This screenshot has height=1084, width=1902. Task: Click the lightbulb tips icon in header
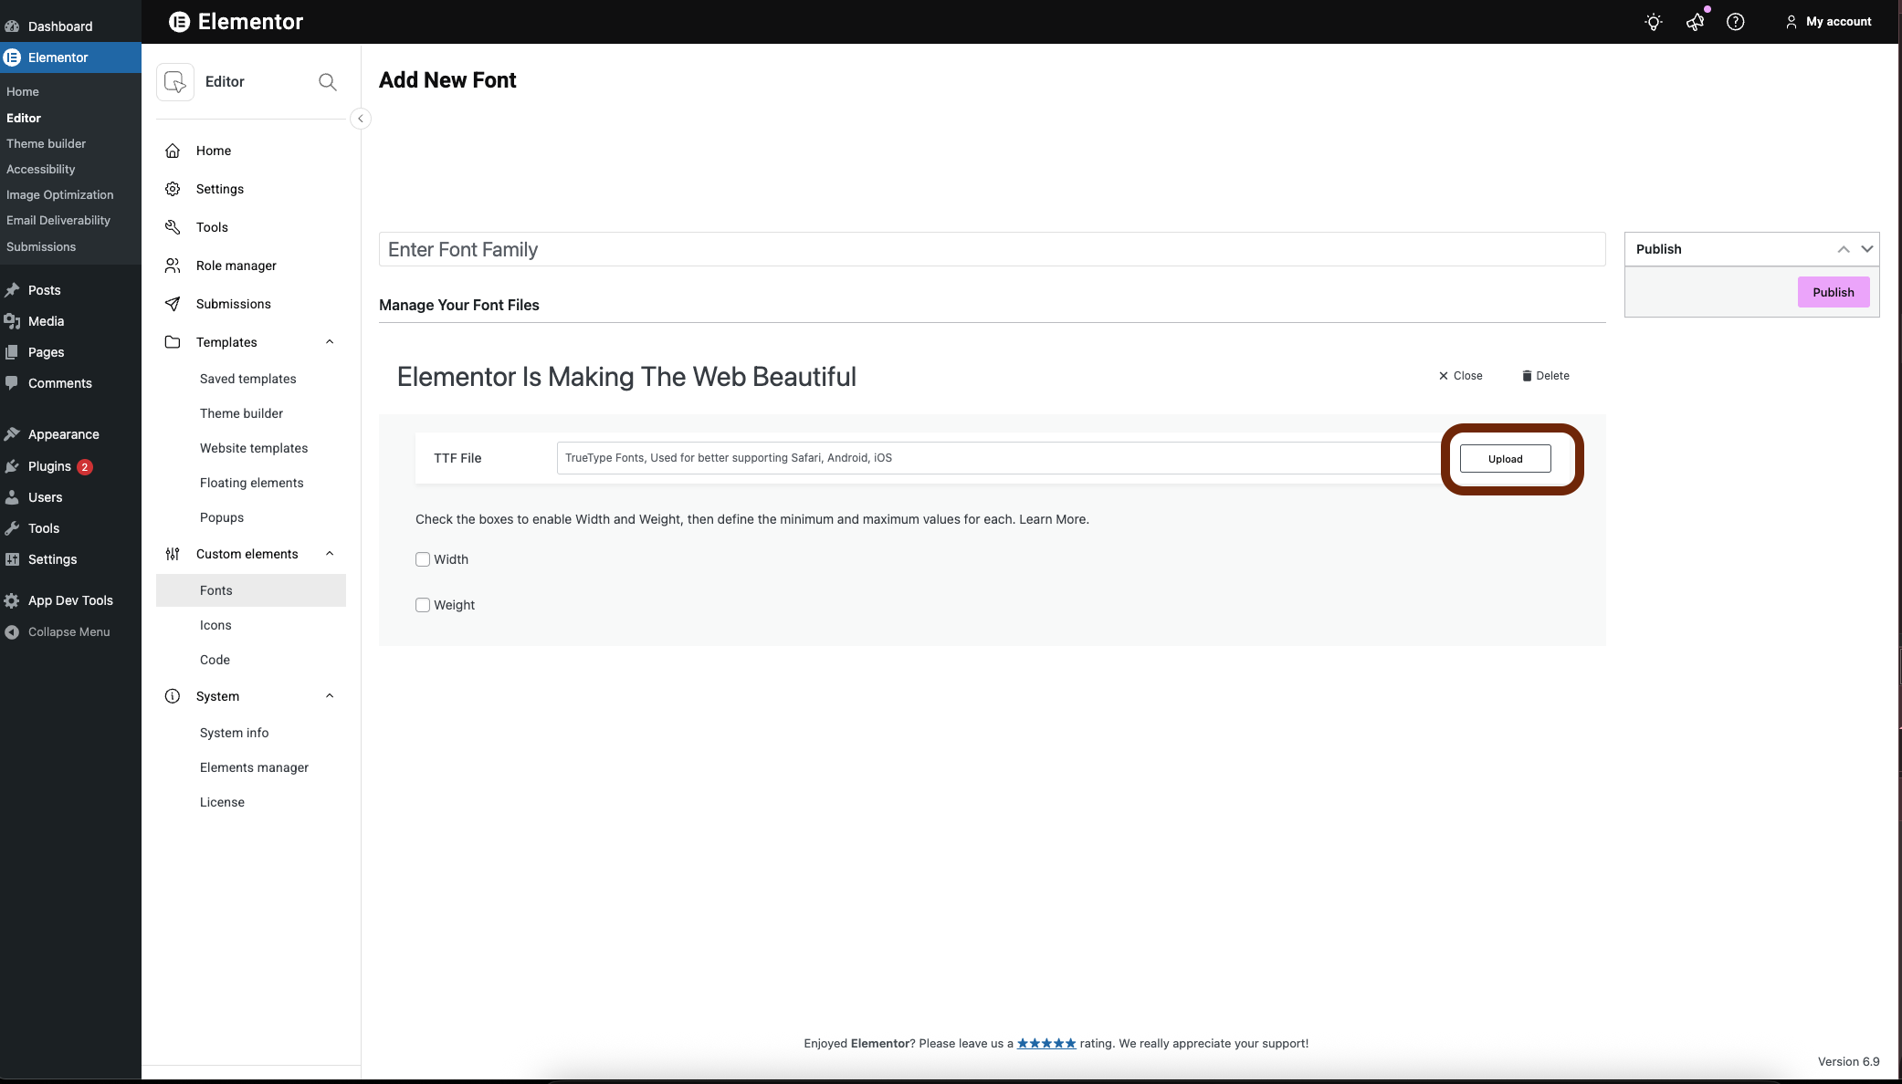coord(1653,22)
